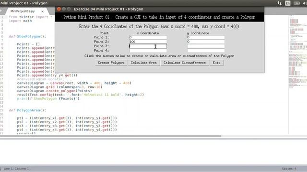Click the 'Point 1:' label
This screenshot has height=172, width=307.
tap(101, 37)
